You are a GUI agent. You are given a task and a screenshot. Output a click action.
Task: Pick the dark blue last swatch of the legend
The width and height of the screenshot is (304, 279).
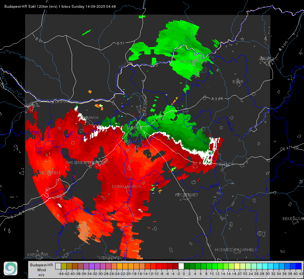pos(299,266)
